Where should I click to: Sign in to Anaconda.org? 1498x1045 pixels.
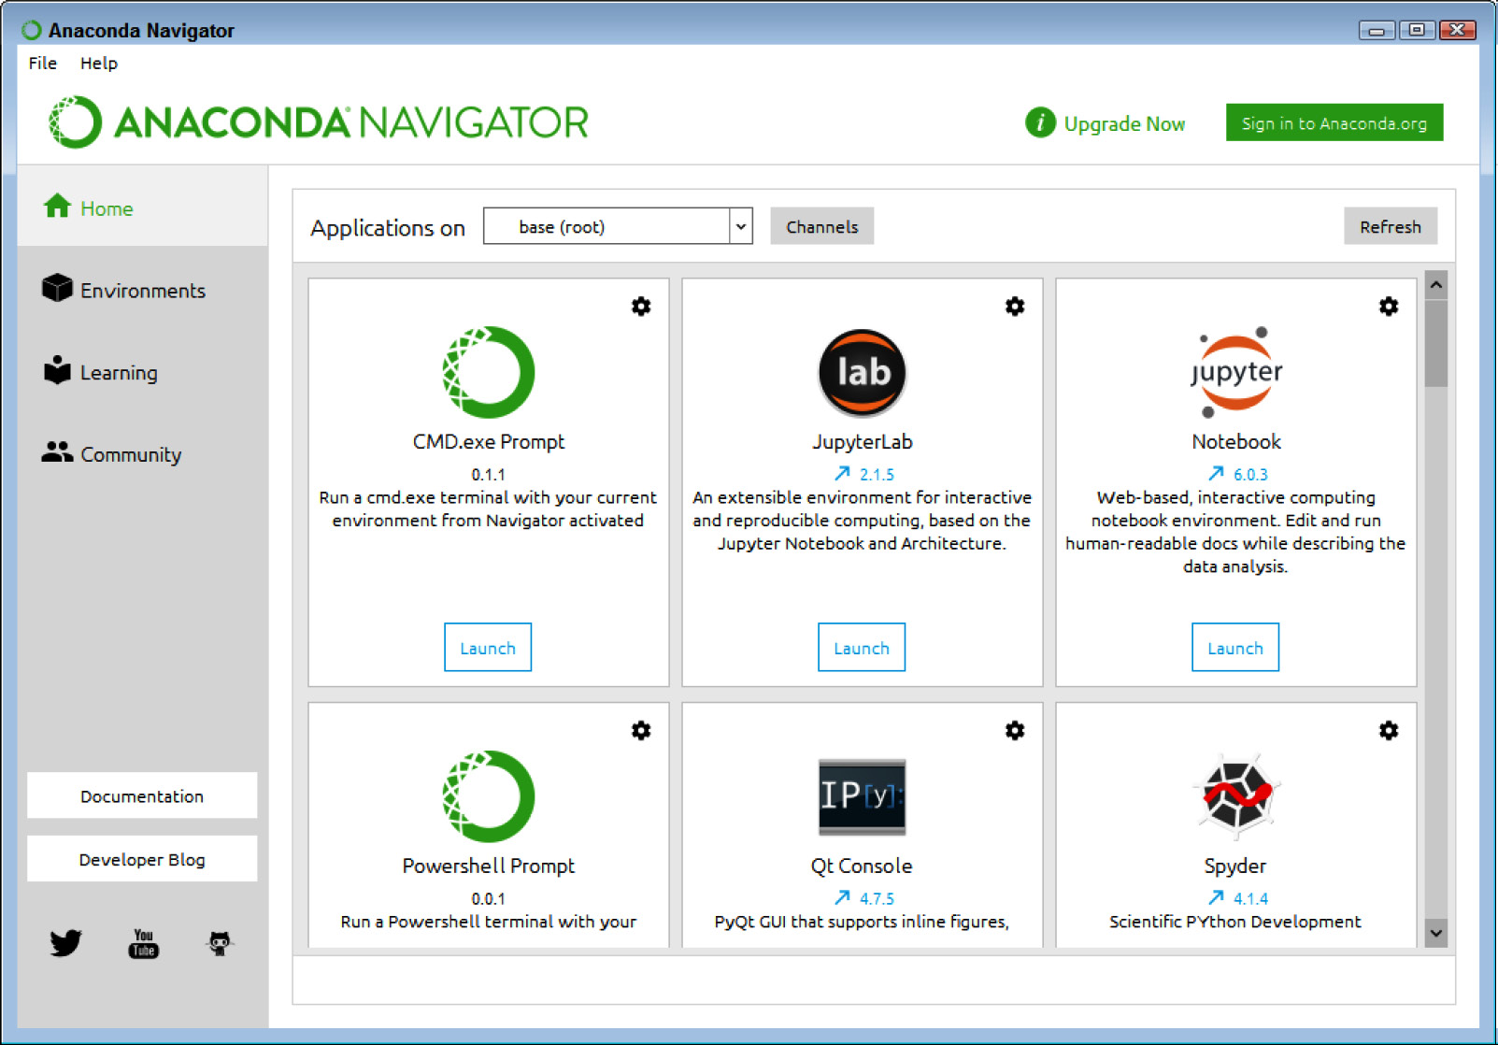pyautogui.click(x=1334, y=122)
